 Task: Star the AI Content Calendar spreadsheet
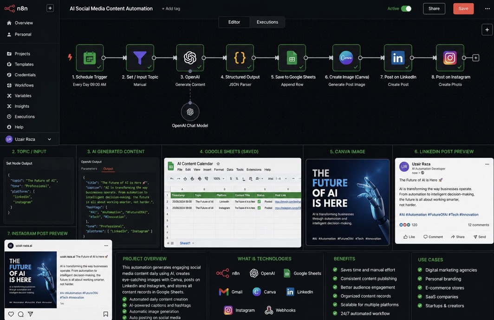(x=218, y=163)
